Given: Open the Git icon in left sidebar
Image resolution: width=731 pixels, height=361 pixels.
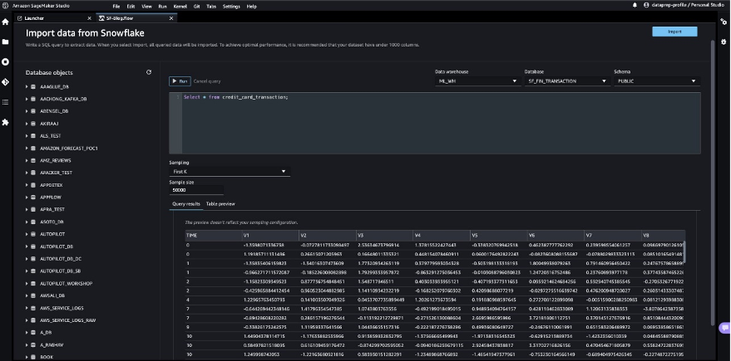Looking at the screenshot, I should point(6,82).
